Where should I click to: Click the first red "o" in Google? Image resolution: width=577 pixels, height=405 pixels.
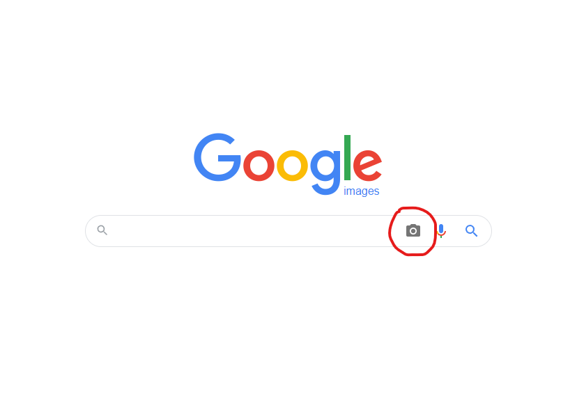pyautogui.click(x=259, y=166)
